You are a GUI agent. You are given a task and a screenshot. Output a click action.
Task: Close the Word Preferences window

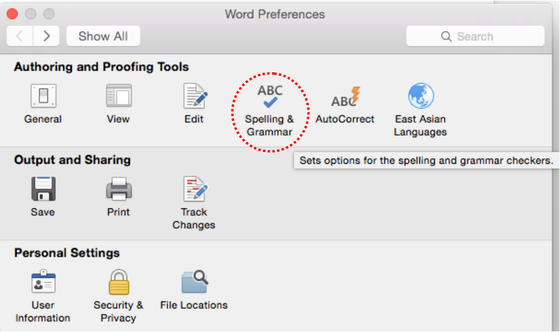[12, 14]
